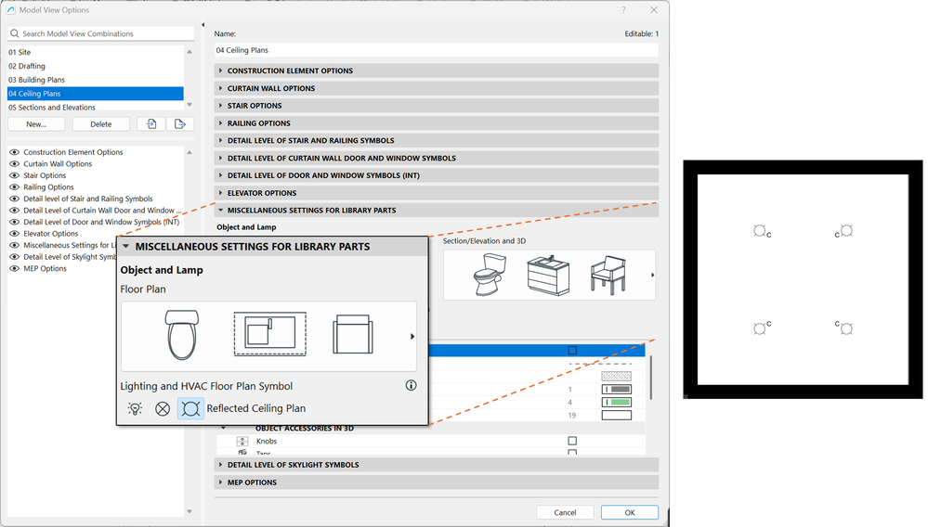Screen dimensions: 928x527
Task: Click the hatched fill swatch
Action: pos(616,376)
